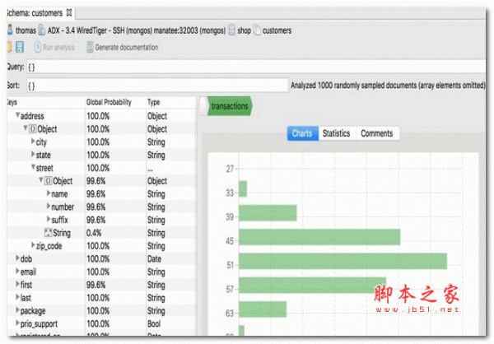Screen dimensions: 494x344
Task: Click the ADX server connection icon
Action: 42,30
